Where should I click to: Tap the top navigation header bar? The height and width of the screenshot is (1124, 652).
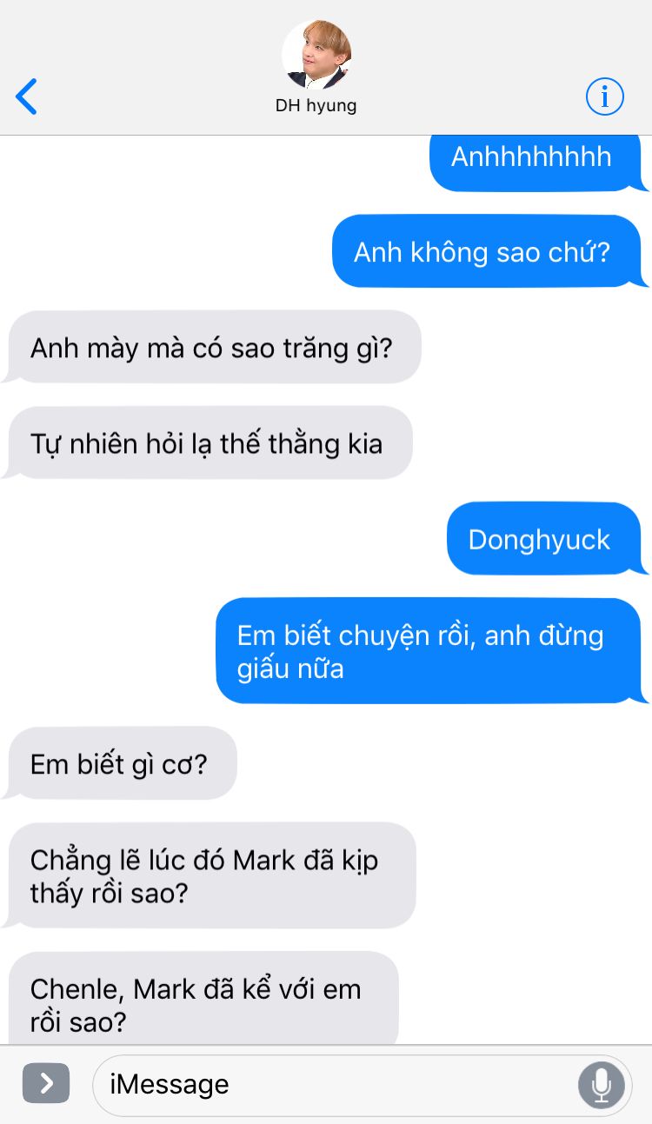326,68
